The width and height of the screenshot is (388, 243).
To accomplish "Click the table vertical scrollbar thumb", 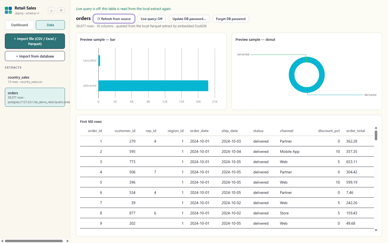I will tap(376, 135).
